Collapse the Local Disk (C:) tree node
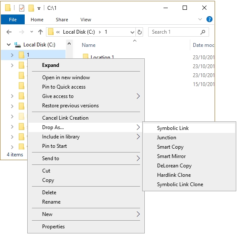The height and width of the screenshot is (236, 238). [9, 45]
